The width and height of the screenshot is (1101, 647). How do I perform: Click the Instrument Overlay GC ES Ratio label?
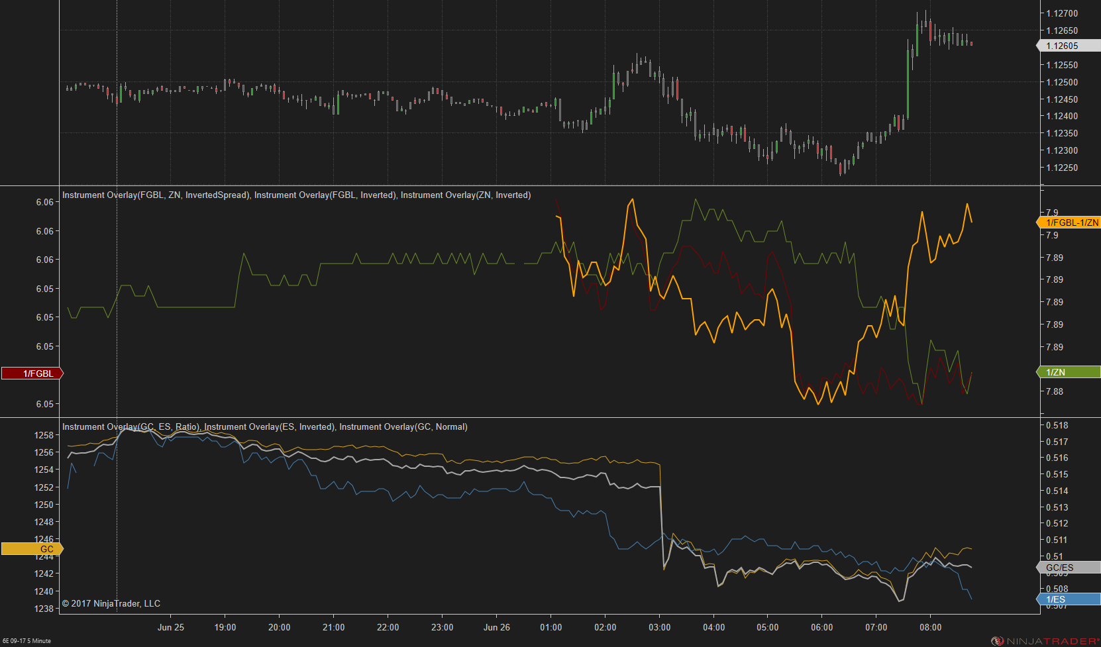pos(131,427)
